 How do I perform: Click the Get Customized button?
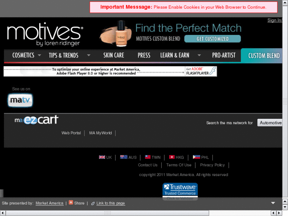pyautogui.click(x=212, y=39)
